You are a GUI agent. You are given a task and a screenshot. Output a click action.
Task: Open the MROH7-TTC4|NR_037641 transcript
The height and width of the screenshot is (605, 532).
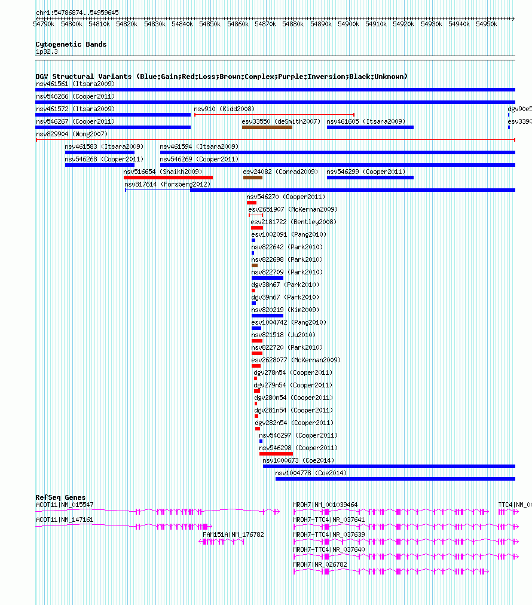click(329, 520)
